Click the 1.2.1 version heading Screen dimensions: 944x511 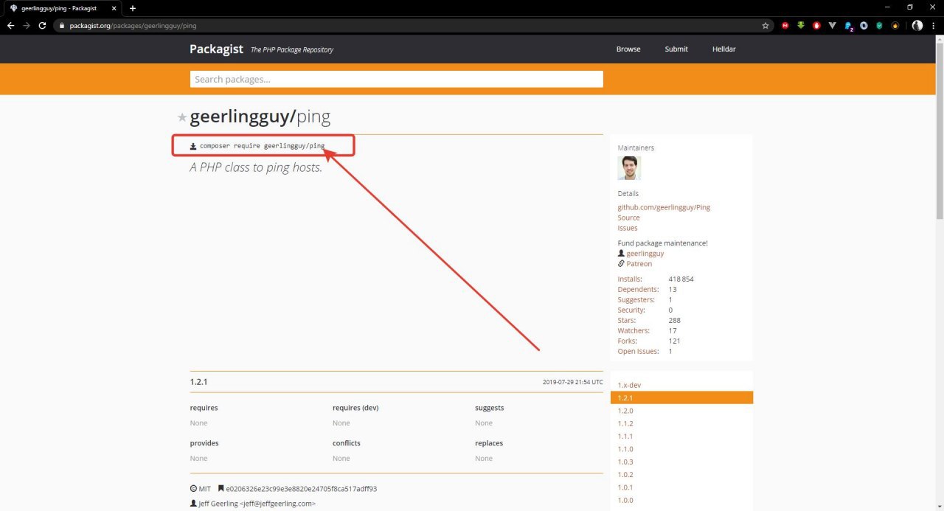pos(199,382)
